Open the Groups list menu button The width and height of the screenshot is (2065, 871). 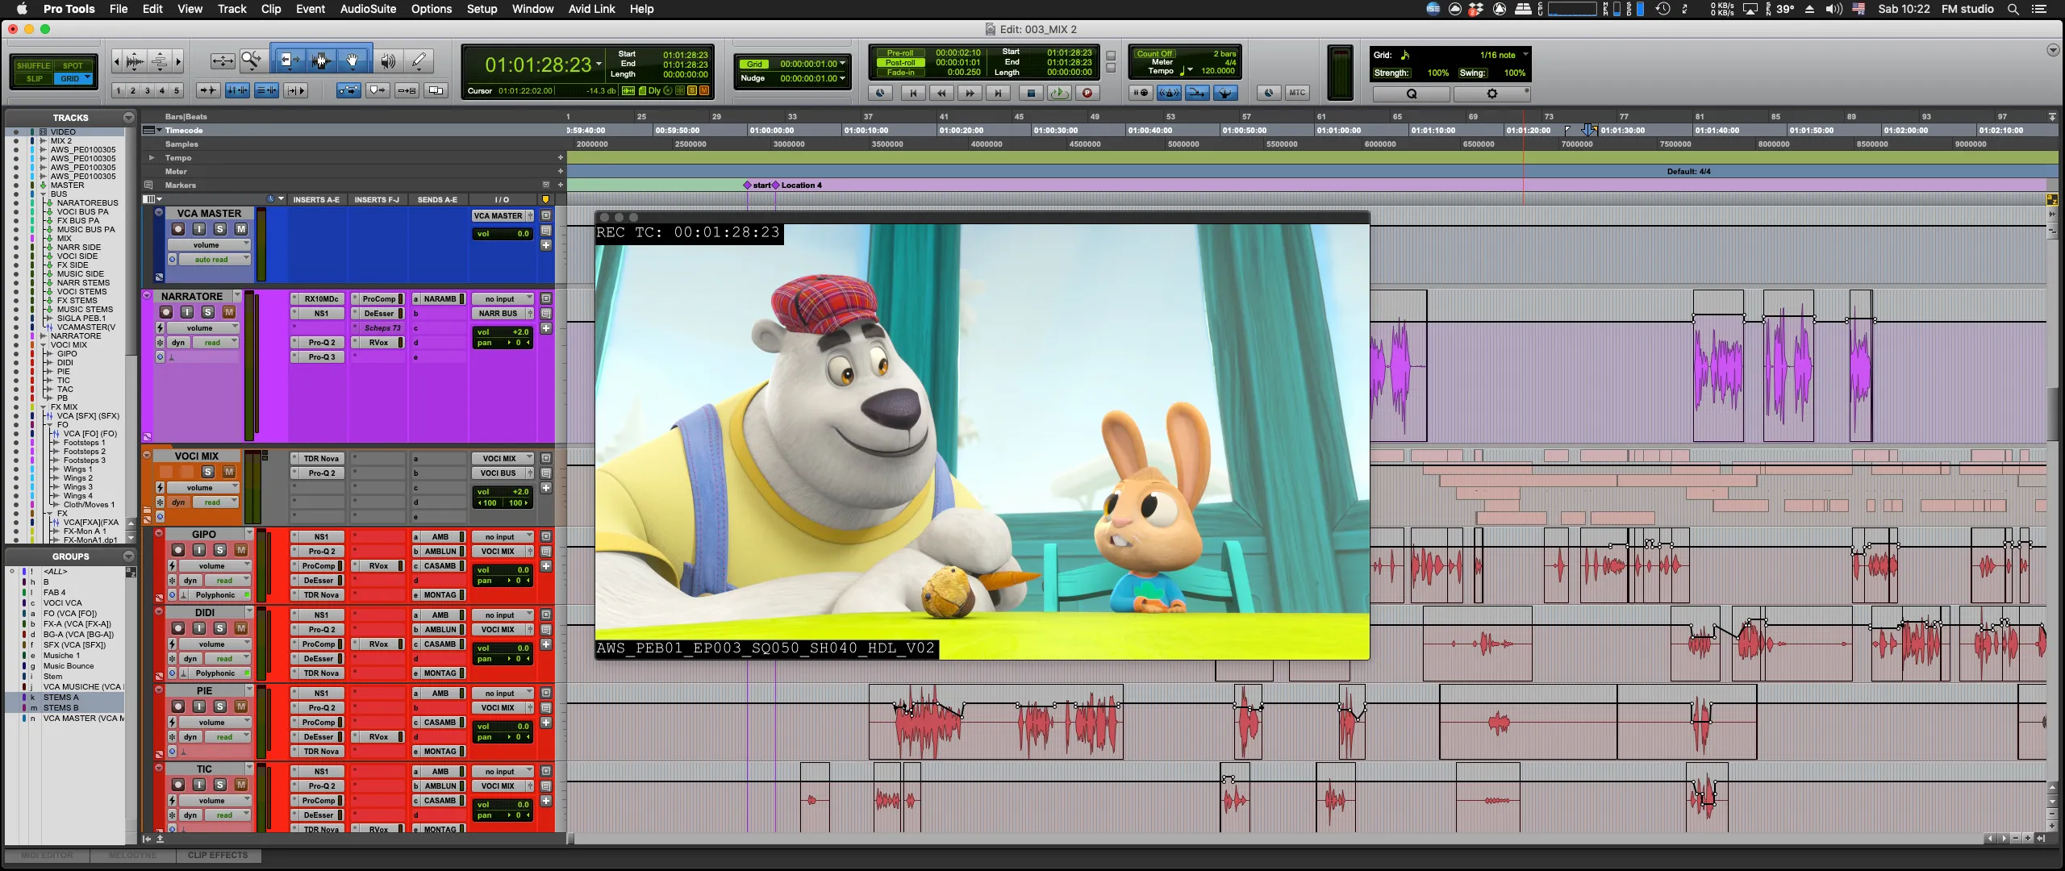[128, 556]
